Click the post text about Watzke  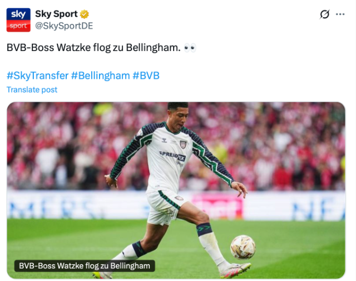point(93,48)
